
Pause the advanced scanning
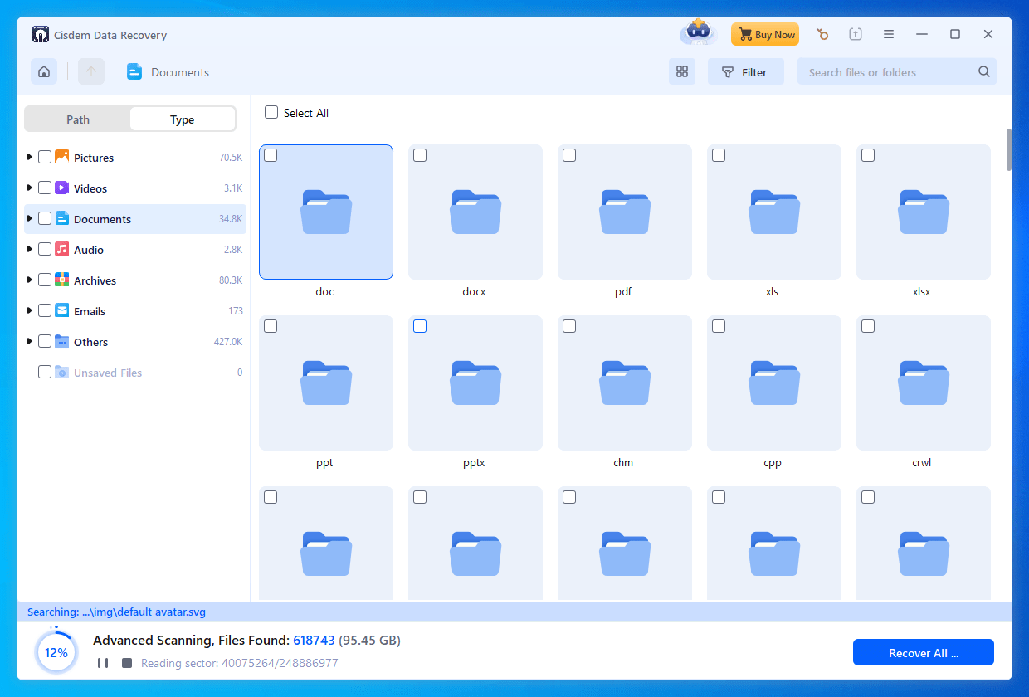click(103, 663)
